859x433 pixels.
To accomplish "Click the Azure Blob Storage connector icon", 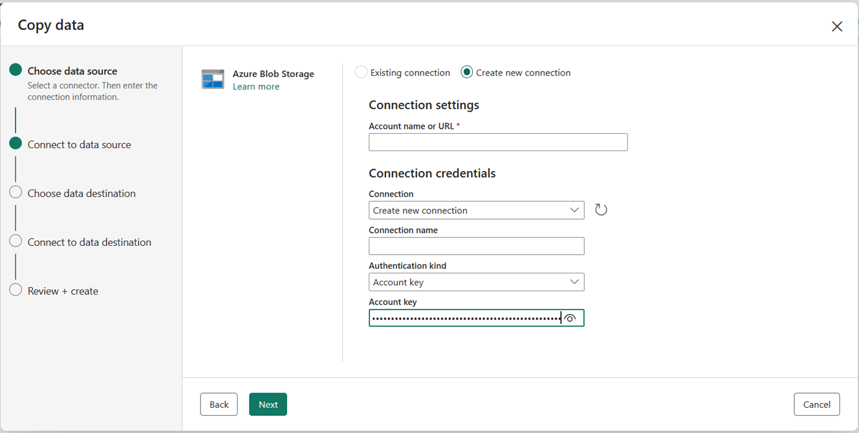I will point(212,80).
